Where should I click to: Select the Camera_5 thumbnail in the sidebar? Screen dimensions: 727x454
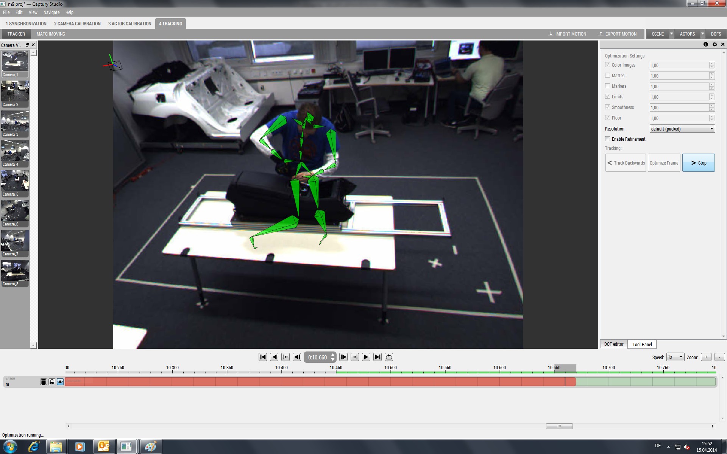click(x=15, y=182)
